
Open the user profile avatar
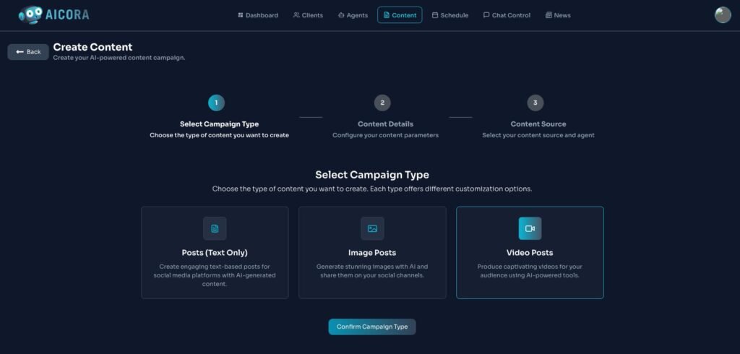[723, 15]
